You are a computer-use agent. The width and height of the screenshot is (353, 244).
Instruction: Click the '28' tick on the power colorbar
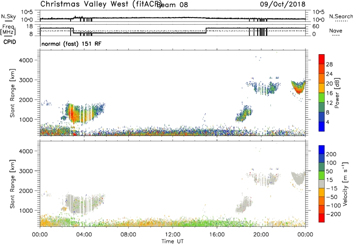[x=329, y=64]
